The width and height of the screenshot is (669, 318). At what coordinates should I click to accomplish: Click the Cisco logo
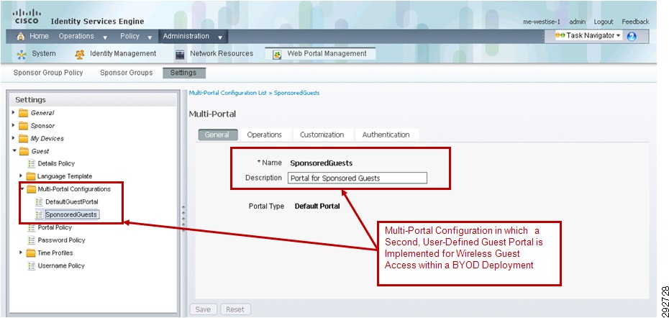[27, 17]
